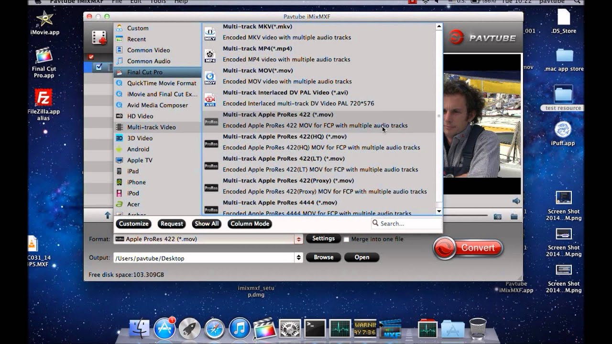Viewport: 612px width, 344px height.
Task: Start conversion with the Convert button
Action: [x=468, y=248]
